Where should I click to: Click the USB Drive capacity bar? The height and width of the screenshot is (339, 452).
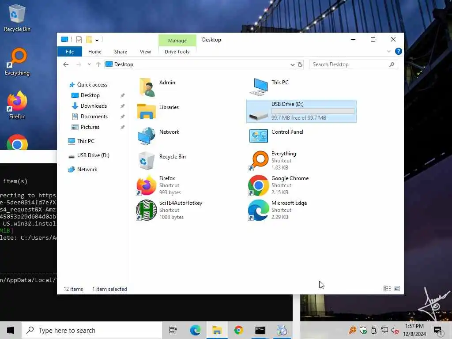point(313,111)
